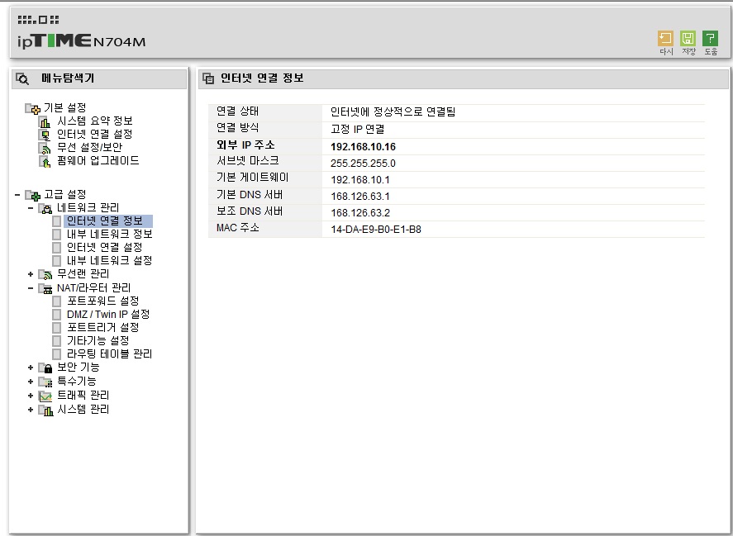Open 내부 네트워크 정보
Viewport: 733px width, 536px height.
pos(109,234)
